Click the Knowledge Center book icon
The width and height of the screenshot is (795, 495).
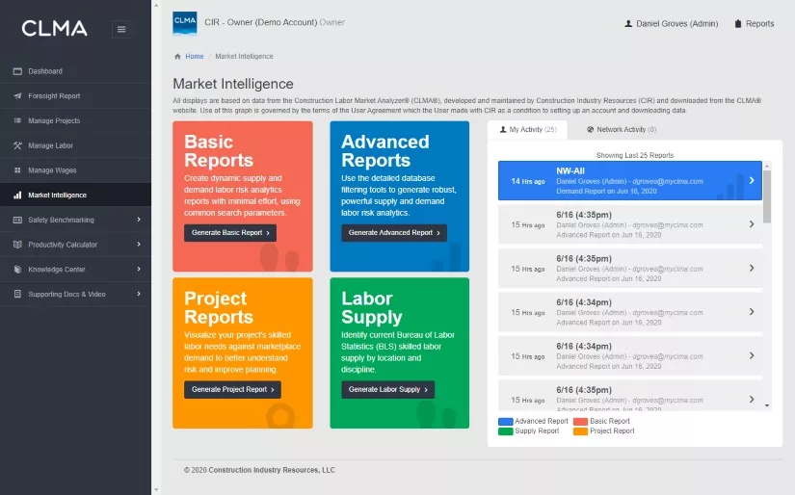(17, 270)
